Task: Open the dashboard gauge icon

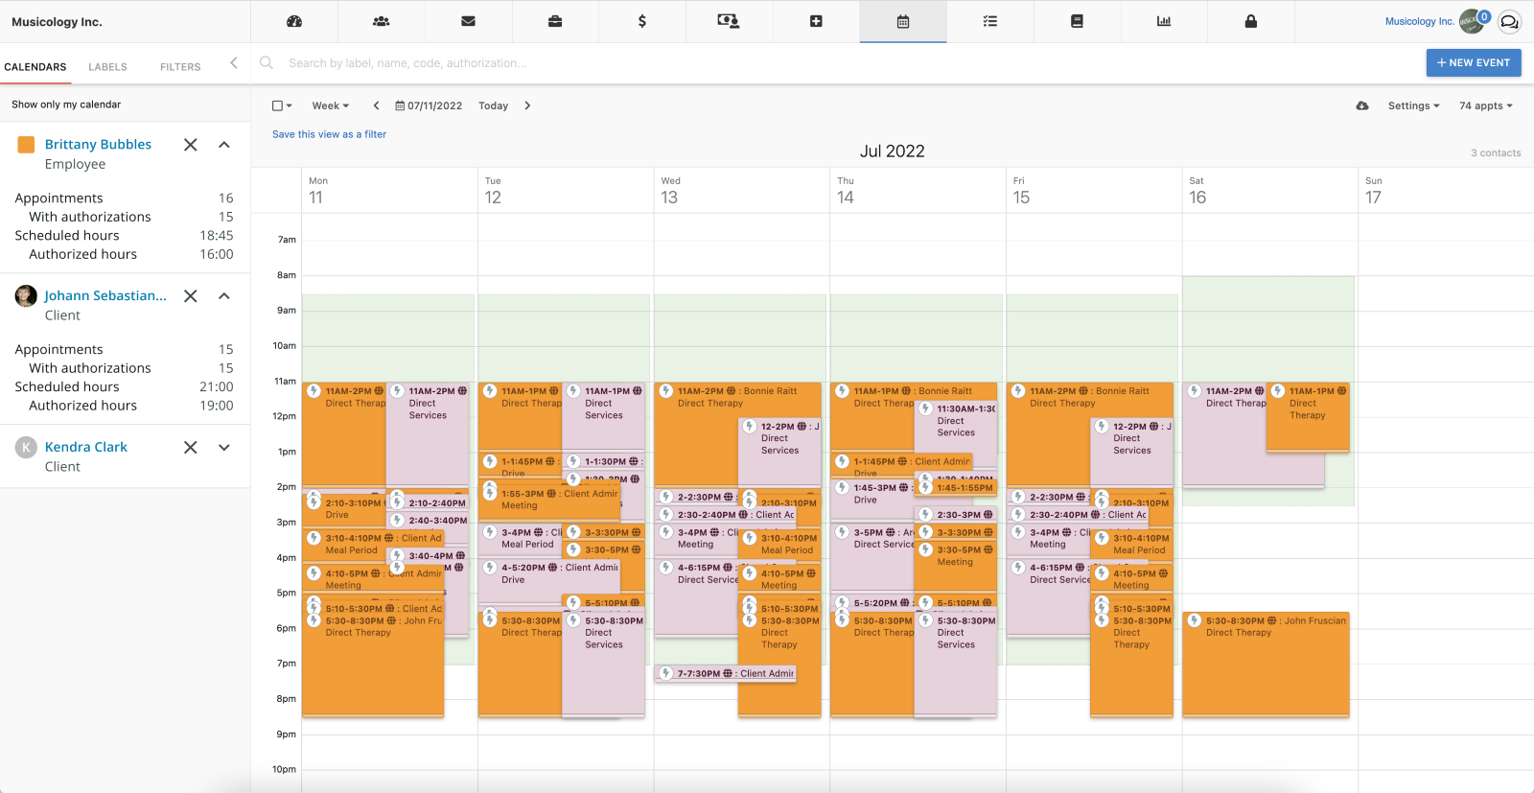Action: 294,21
